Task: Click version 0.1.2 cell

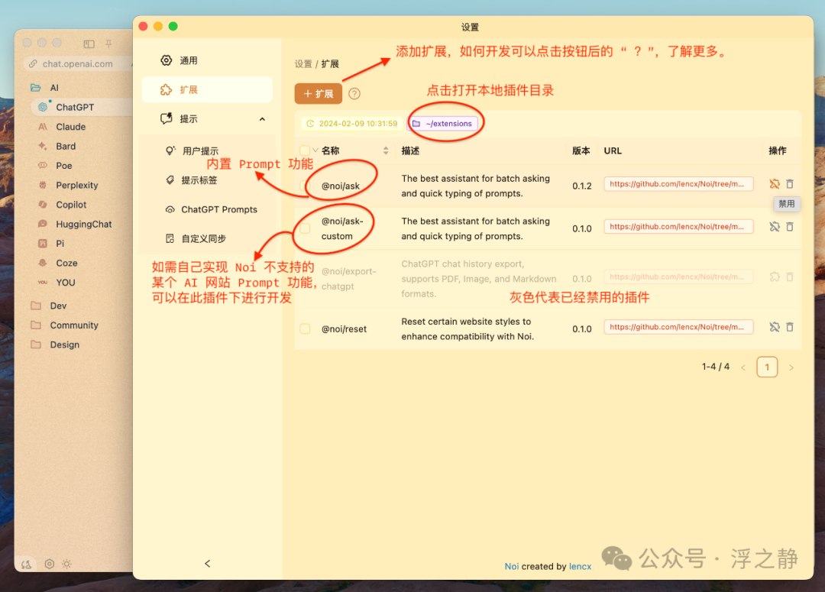Action: click(581, 186)
